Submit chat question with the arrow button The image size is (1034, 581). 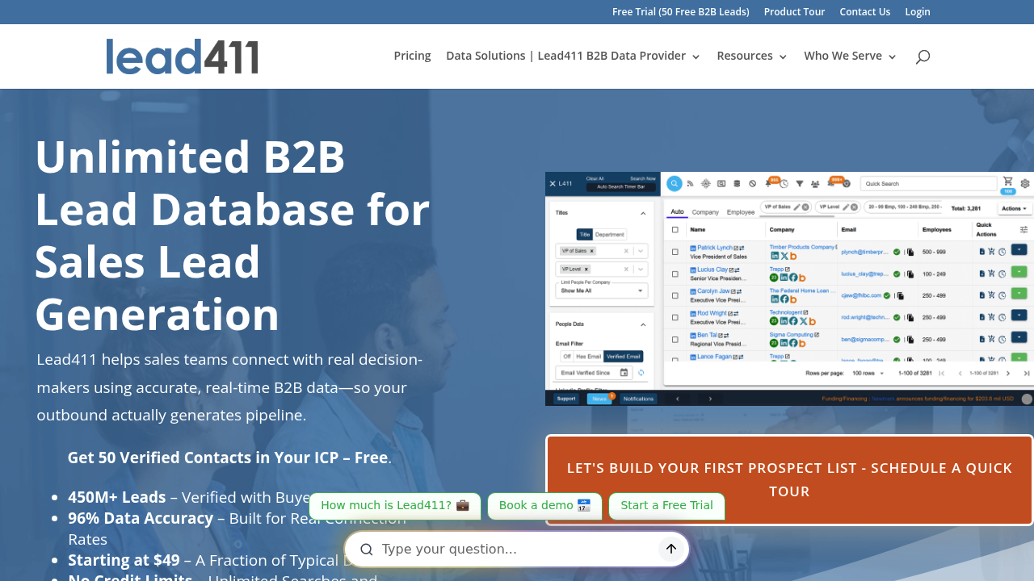[x=670, y=549]
